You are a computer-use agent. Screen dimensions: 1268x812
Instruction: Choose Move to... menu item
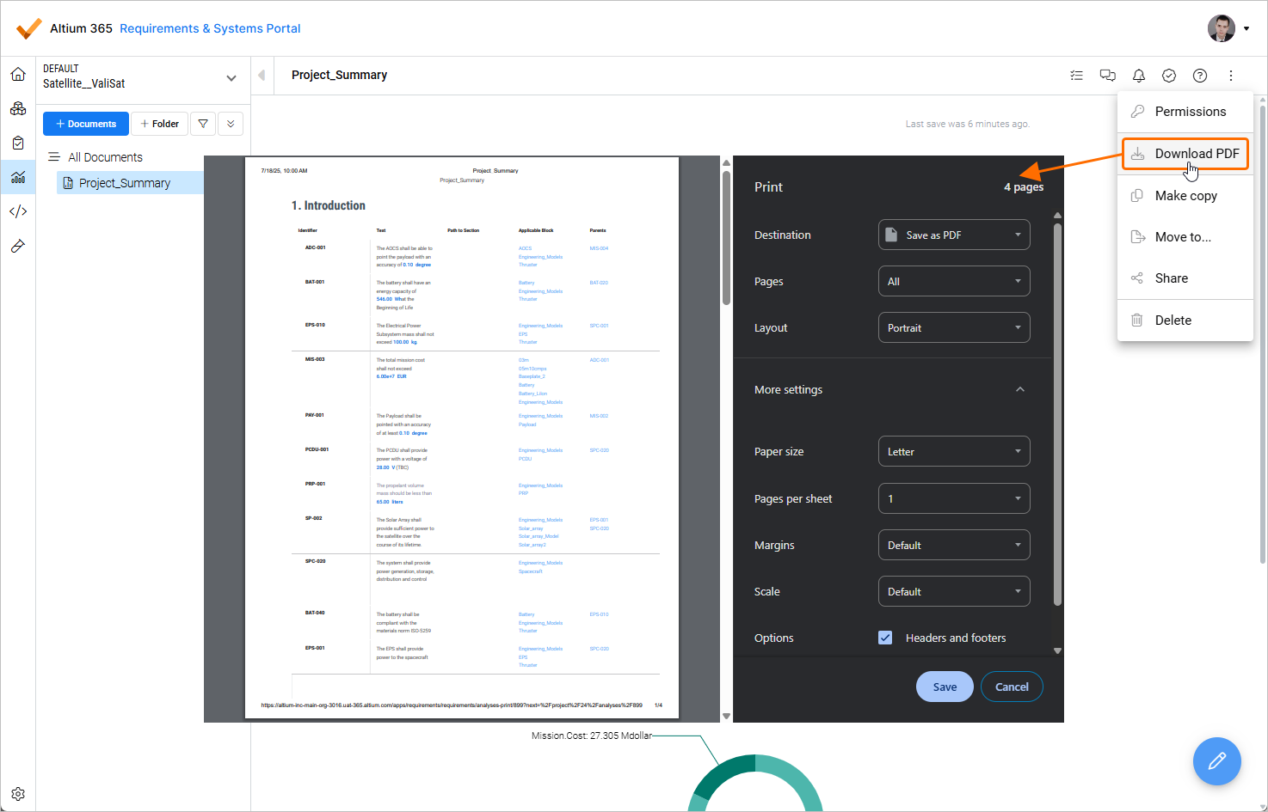pos(1185,237)
